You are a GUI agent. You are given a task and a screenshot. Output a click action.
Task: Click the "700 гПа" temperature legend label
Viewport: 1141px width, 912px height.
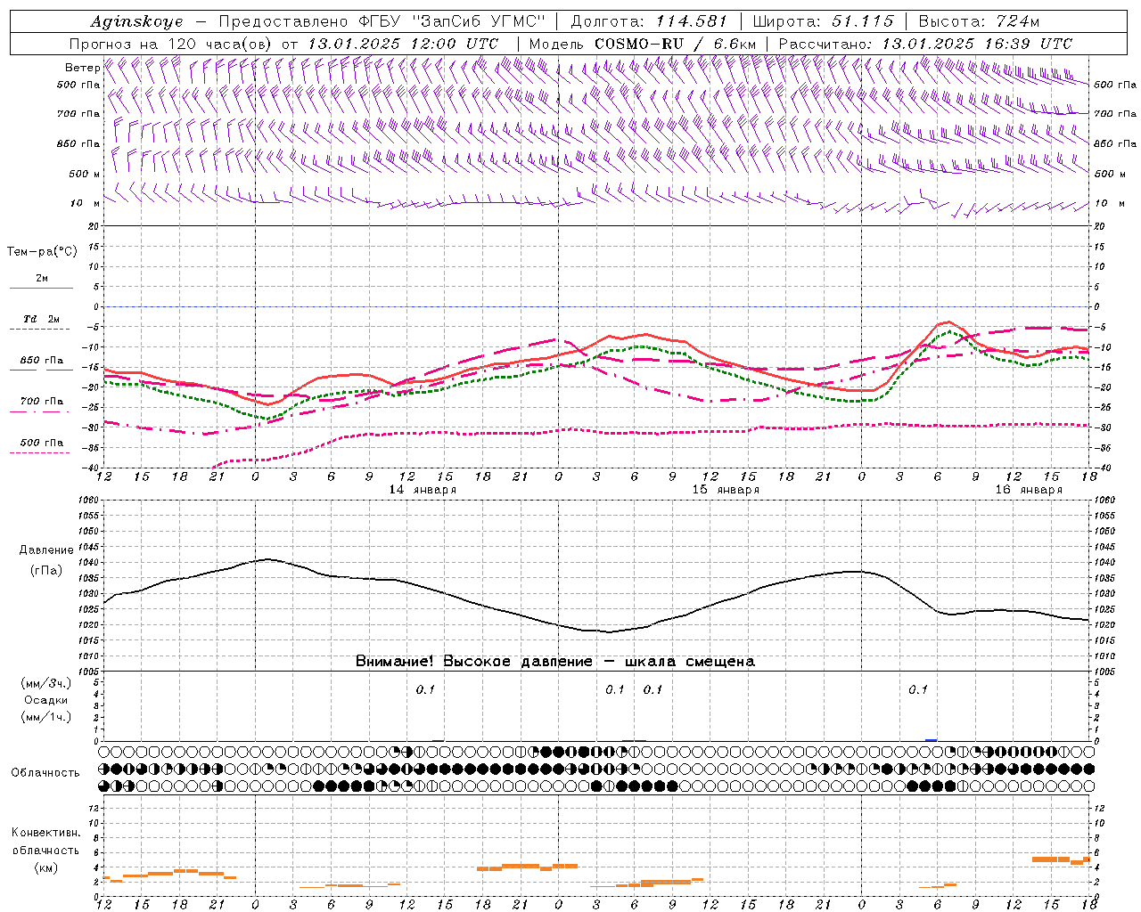tap(41, 402)
